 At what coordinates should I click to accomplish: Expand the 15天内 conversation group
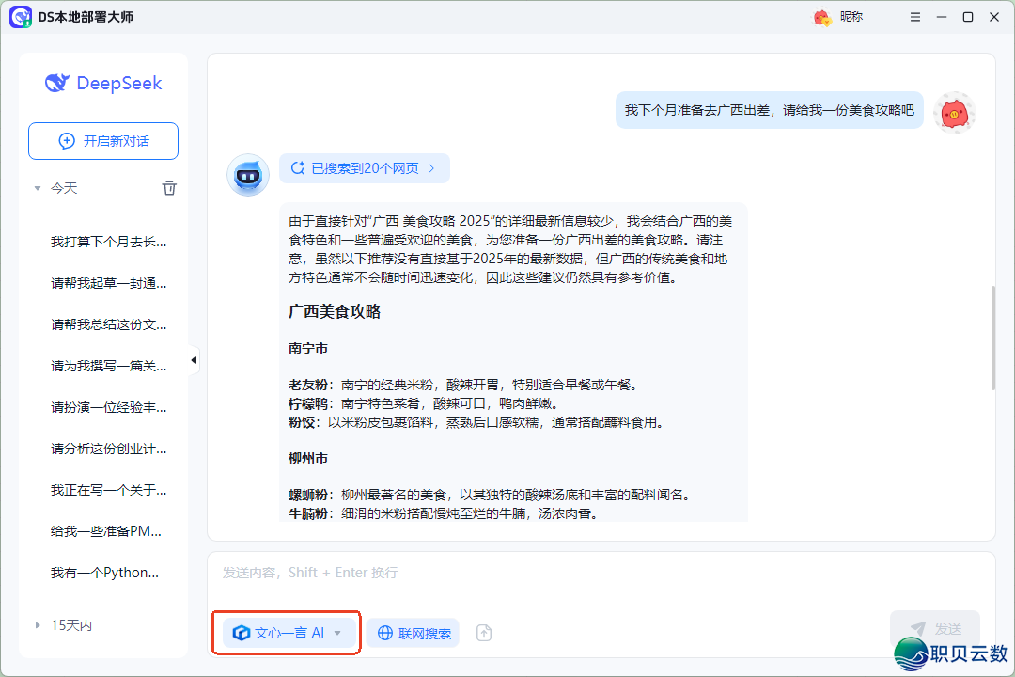(x=38, y=625)
